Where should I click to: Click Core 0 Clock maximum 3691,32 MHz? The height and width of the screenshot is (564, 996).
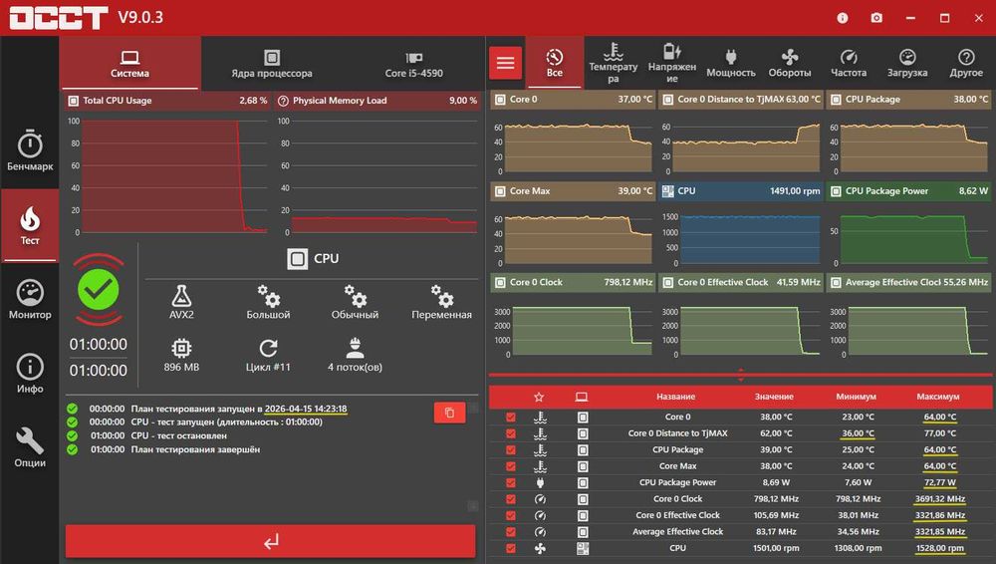[939, 499]
